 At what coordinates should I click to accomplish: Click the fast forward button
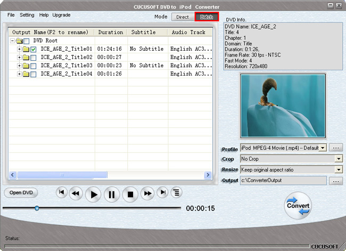coord(147,193)
